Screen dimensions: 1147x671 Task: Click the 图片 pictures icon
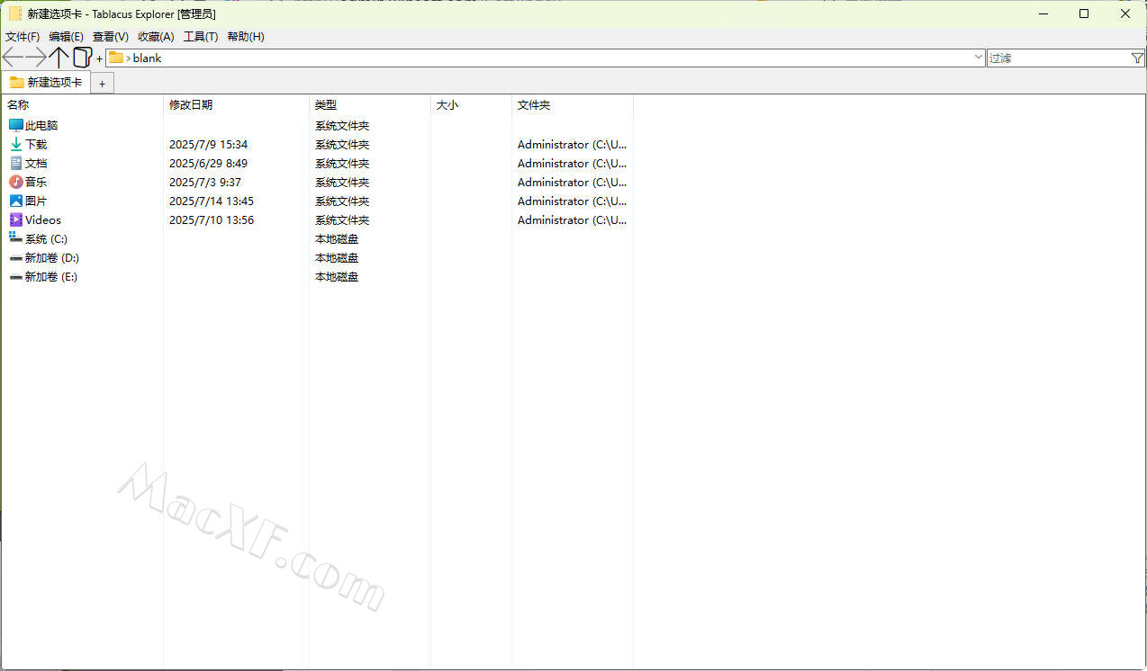coord(16,201)
